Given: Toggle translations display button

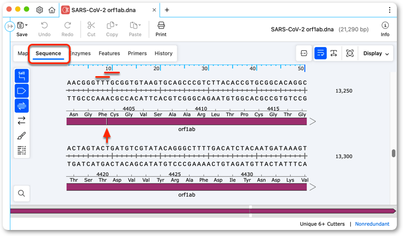Looking at the screenshot, I should pos(22,106).
